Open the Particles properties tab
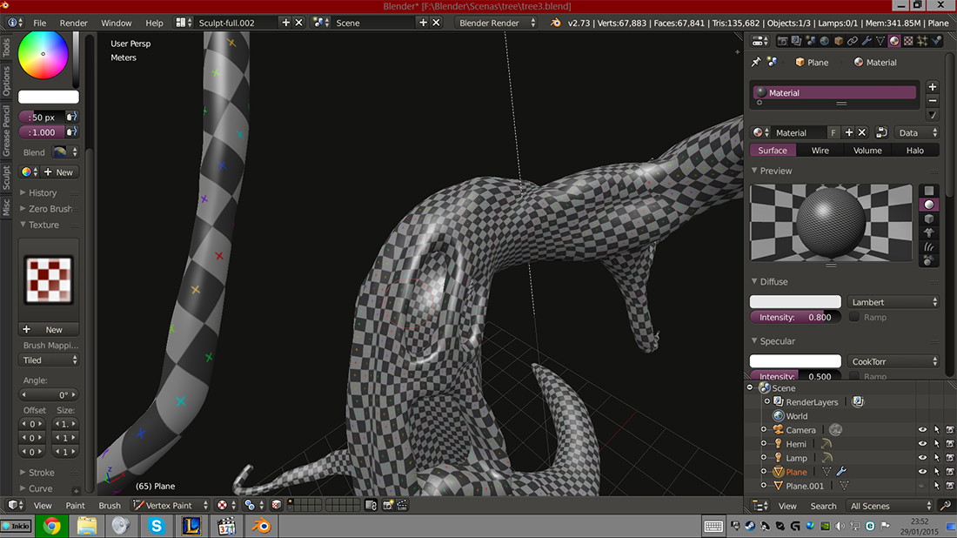957x538 pixels. click(922, 42)
